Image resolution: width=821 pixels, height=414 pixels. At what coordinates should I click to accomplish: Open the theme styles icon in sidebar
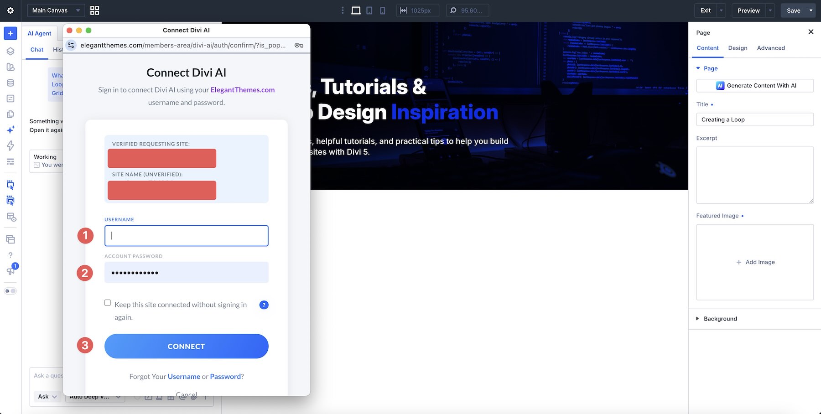pos(10,67)
